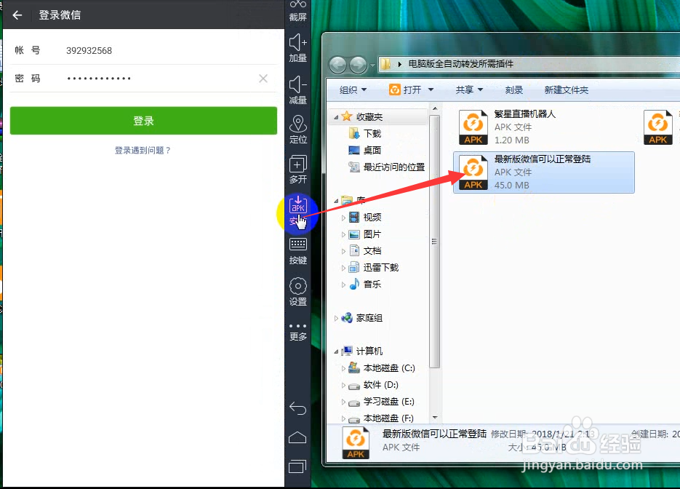This screenshot has width=680, height=489.
Task: Expand the 家庭组 node
Action: pos(336,318)
